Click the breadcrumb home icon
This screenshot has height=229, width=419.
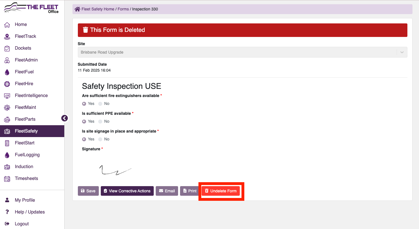coord(77,9)
